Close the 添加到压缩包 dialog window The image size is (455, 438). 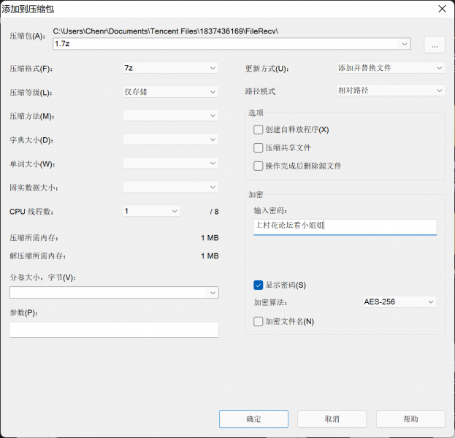(441, 9)
